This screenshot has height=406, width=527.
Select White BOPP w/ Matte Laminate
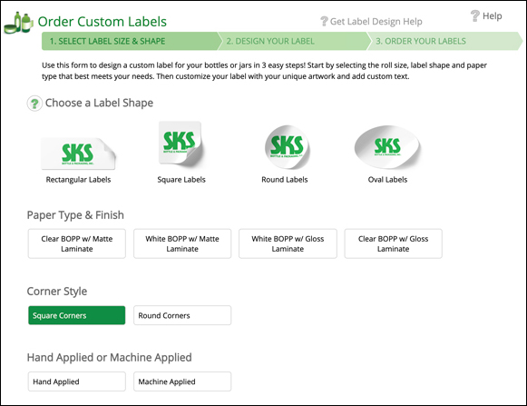click(182, 243)
